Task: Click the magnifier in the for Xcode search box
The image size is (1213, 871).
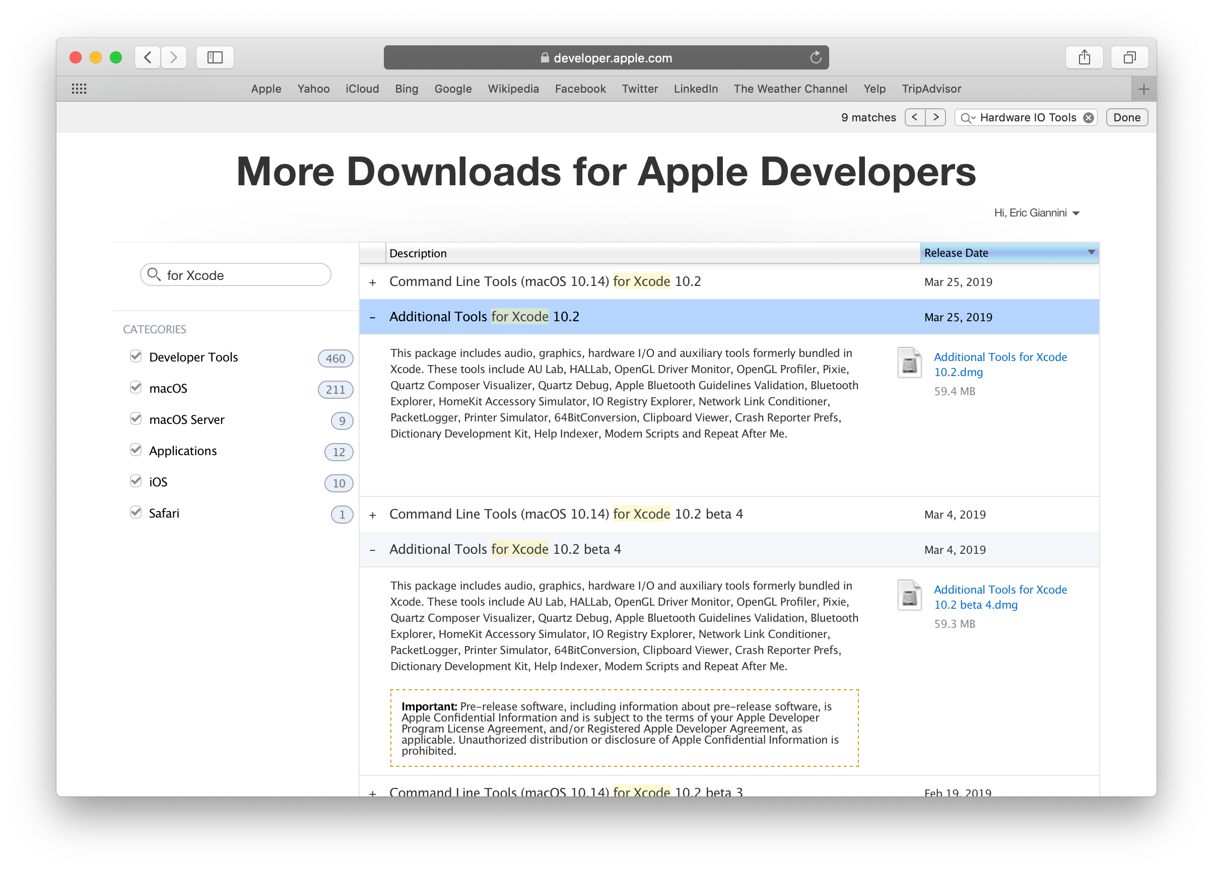Action: (x=154, y=274)
